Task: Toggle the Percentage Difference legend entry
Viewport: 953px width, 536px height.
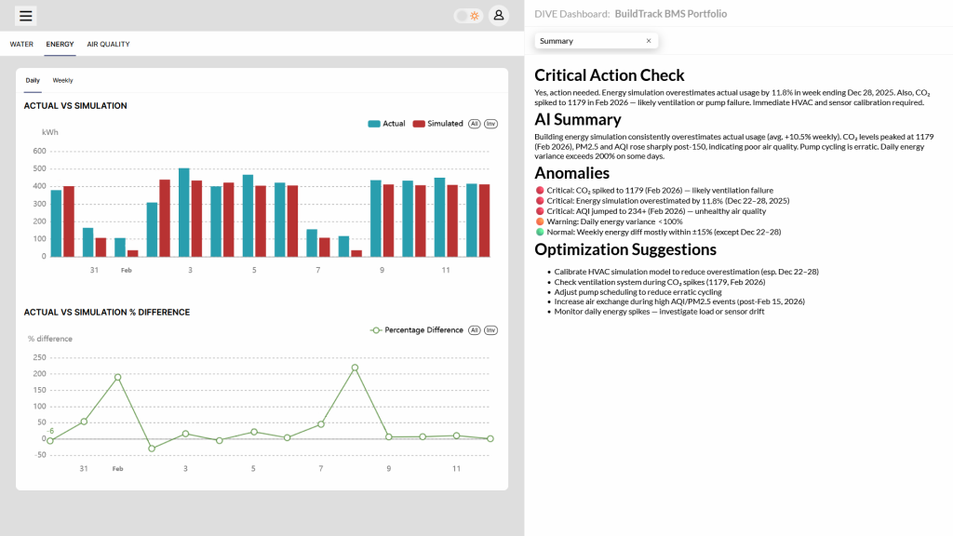Action: tap(419, 329)
